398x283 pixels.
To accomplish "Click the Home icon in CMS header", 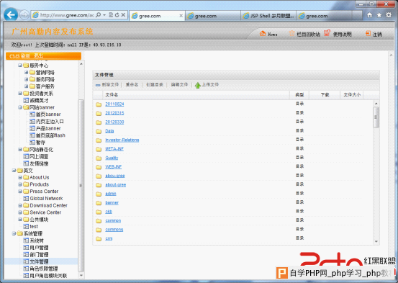I will (x=263, y=34).
